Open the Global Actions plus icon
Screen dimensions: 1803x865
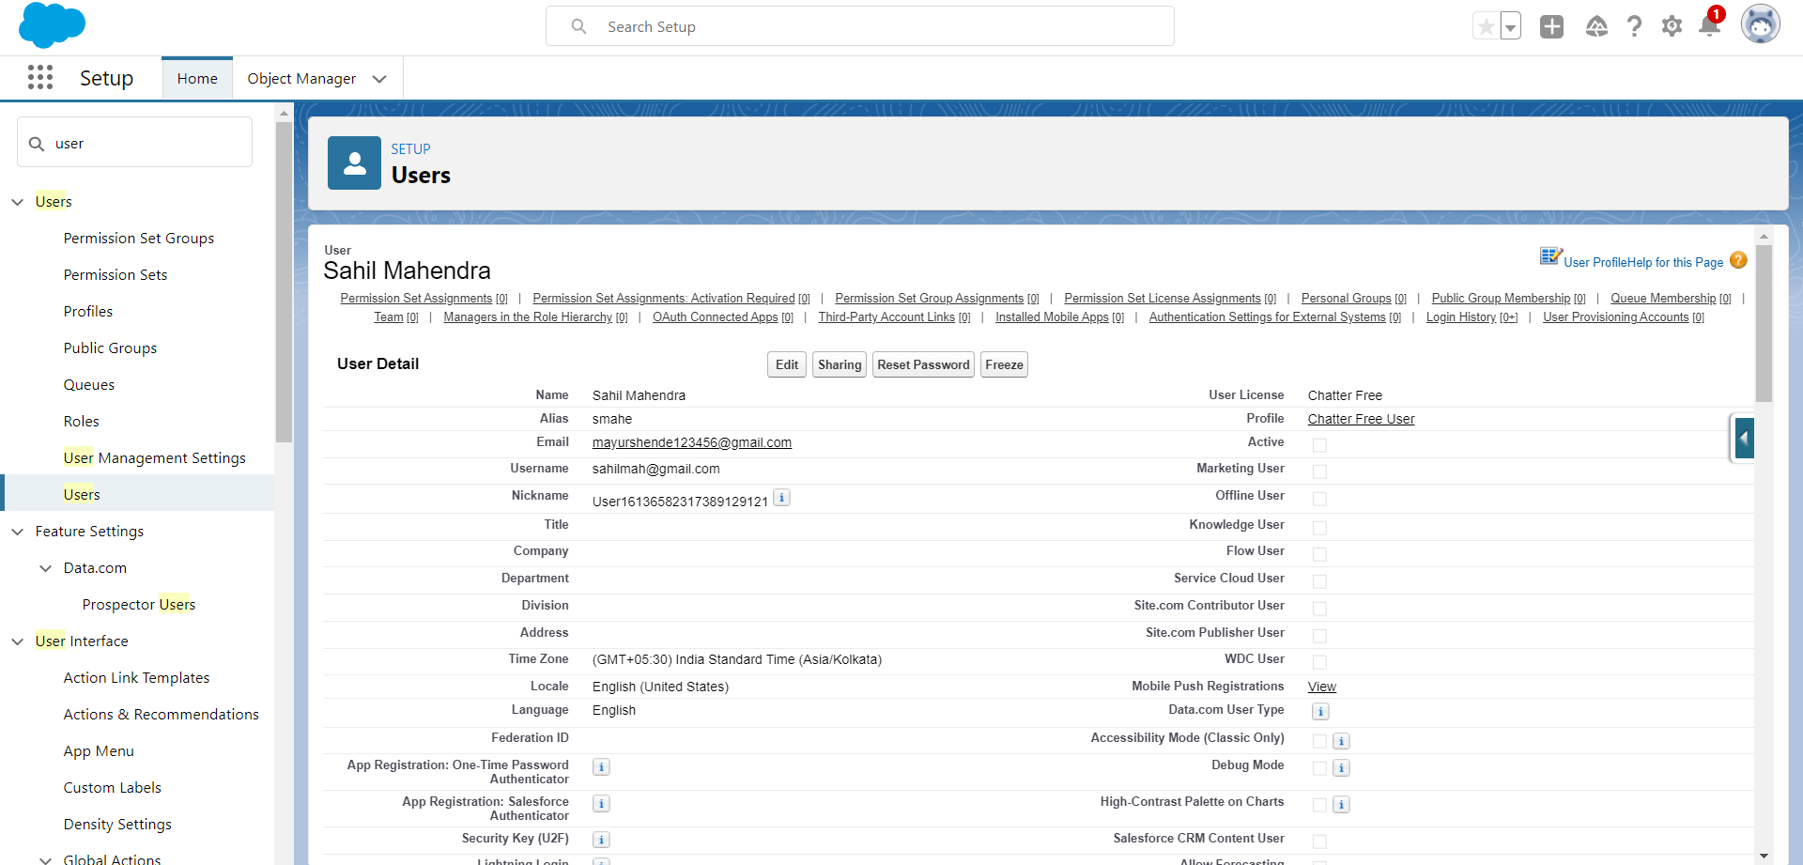coord(1551,26)
